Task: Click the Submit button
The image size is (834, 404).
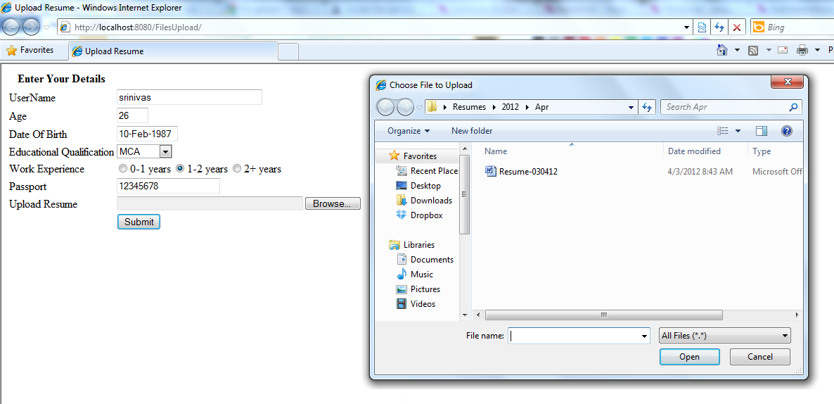Action: (139, 222)
